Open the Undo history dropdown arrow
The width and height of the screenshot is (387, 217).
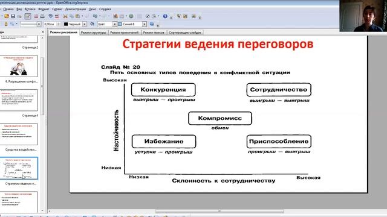coord(99,16)
